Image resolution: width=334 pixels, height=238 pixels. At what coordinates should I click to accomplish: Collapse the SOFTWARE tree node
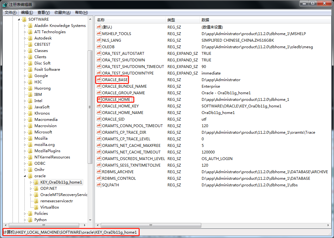click(19, 20)
